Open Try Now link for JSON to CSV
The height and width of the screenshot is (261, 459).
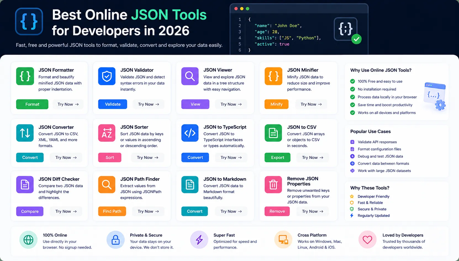pyautogui.click(x=313, y=158)
